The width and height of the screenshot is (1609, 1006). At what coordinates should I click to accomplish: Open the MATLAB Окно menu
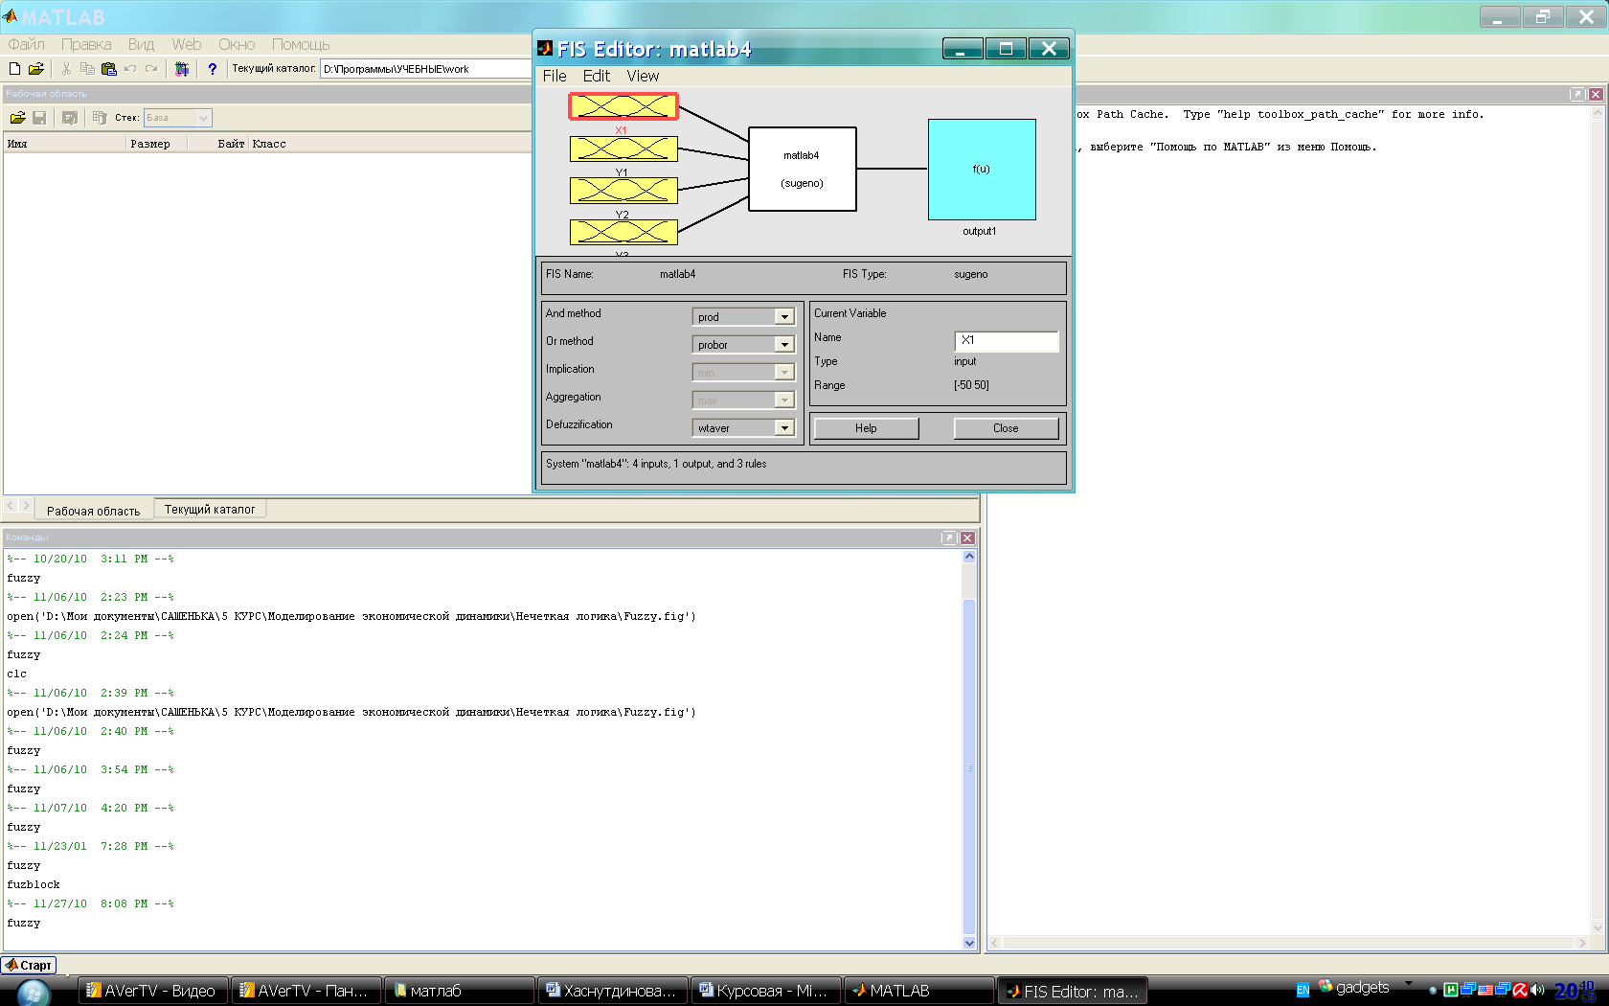tap(237, 44)
